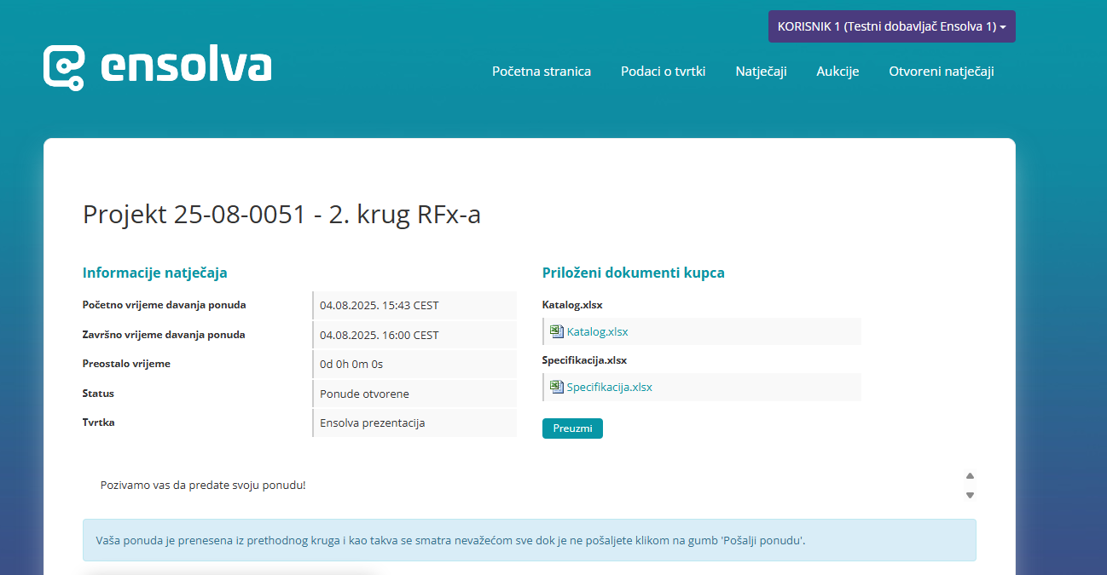The height and width of the screenshot is (575, 1107).
Task: Click the Ensolva logo icon
Action: [x=65, y=67]
